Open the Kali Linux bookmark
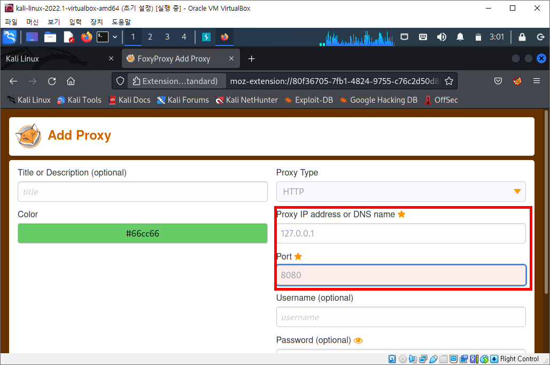550x365 pixels. pos(29,100)
